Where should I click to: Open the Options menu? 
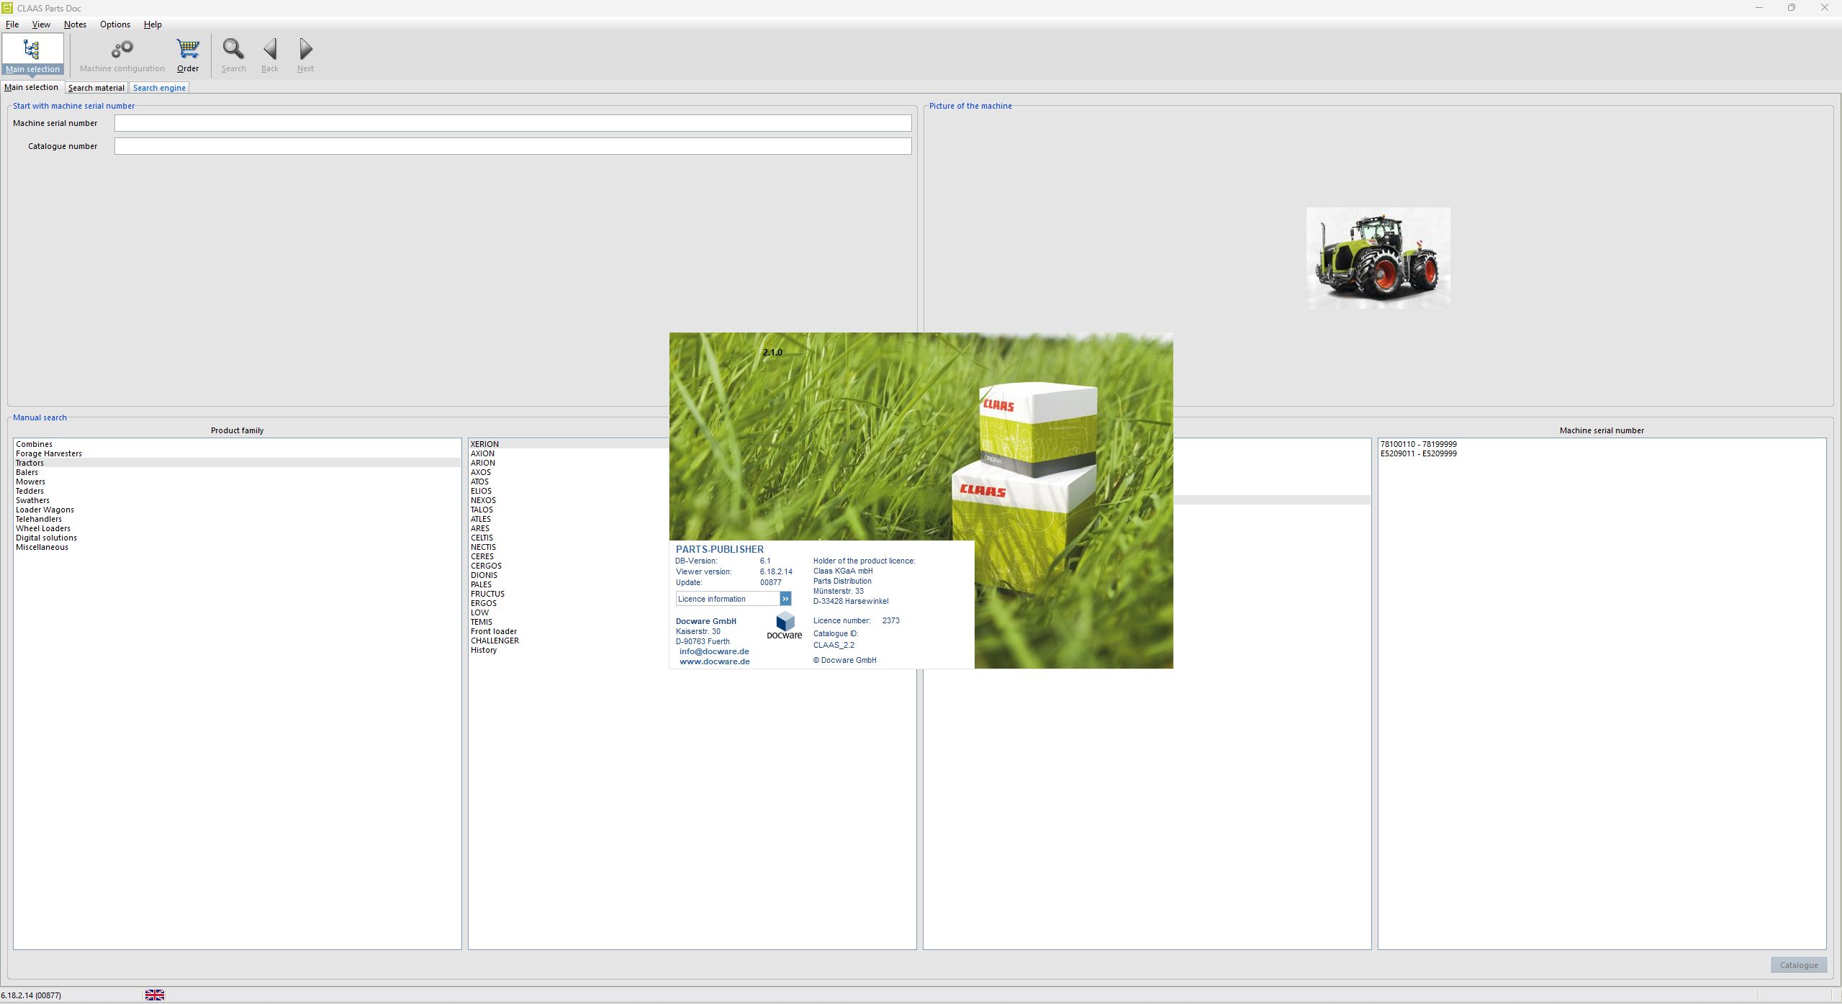pos(115,24)
